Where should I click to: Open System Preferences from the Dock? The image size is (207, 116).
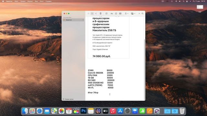pyautogui.click(x=127, y=111)
